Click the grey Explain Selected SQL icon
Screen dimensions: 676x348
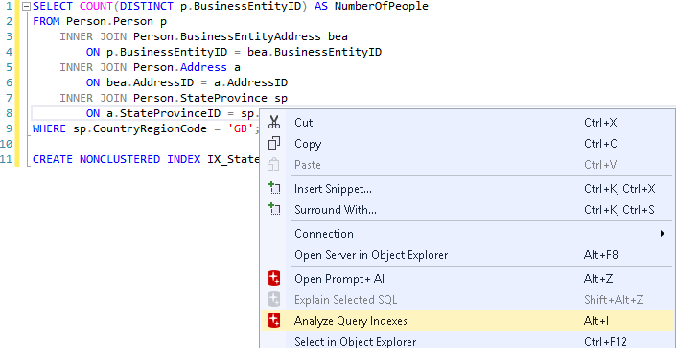tap(274, 300)
